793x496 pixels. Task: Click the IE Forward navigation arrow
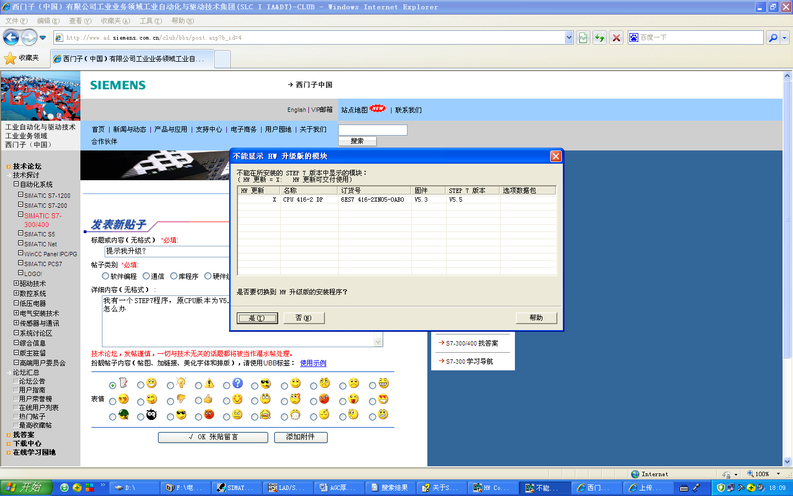(x=29, y=37)
